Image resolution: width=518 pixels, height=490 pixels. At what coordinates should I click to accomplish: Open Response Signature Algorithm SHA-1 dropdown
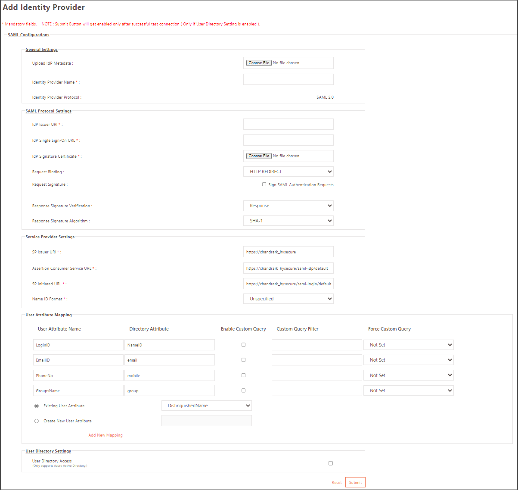click(x=288, y=221)
